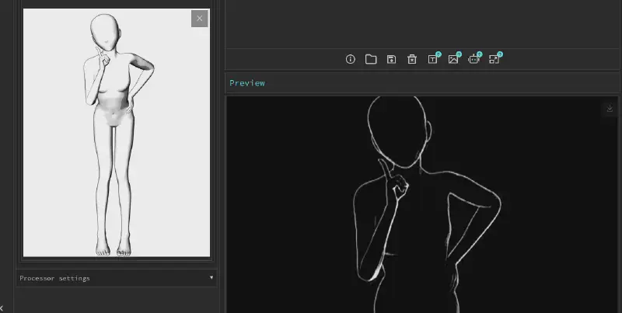Click the outlined head in preview image
Screen dimensions: 622x313
tap(395, 128)
